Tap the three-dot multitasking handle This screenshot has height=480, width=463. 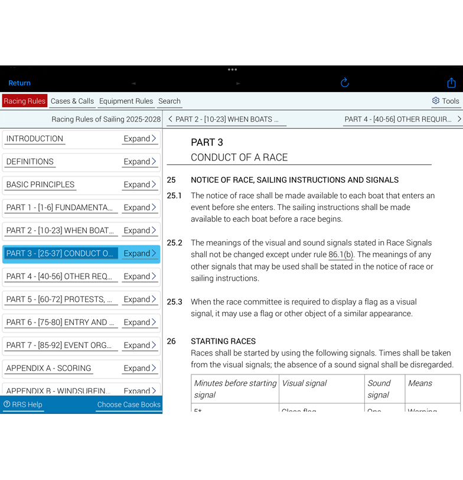[232, 70]
